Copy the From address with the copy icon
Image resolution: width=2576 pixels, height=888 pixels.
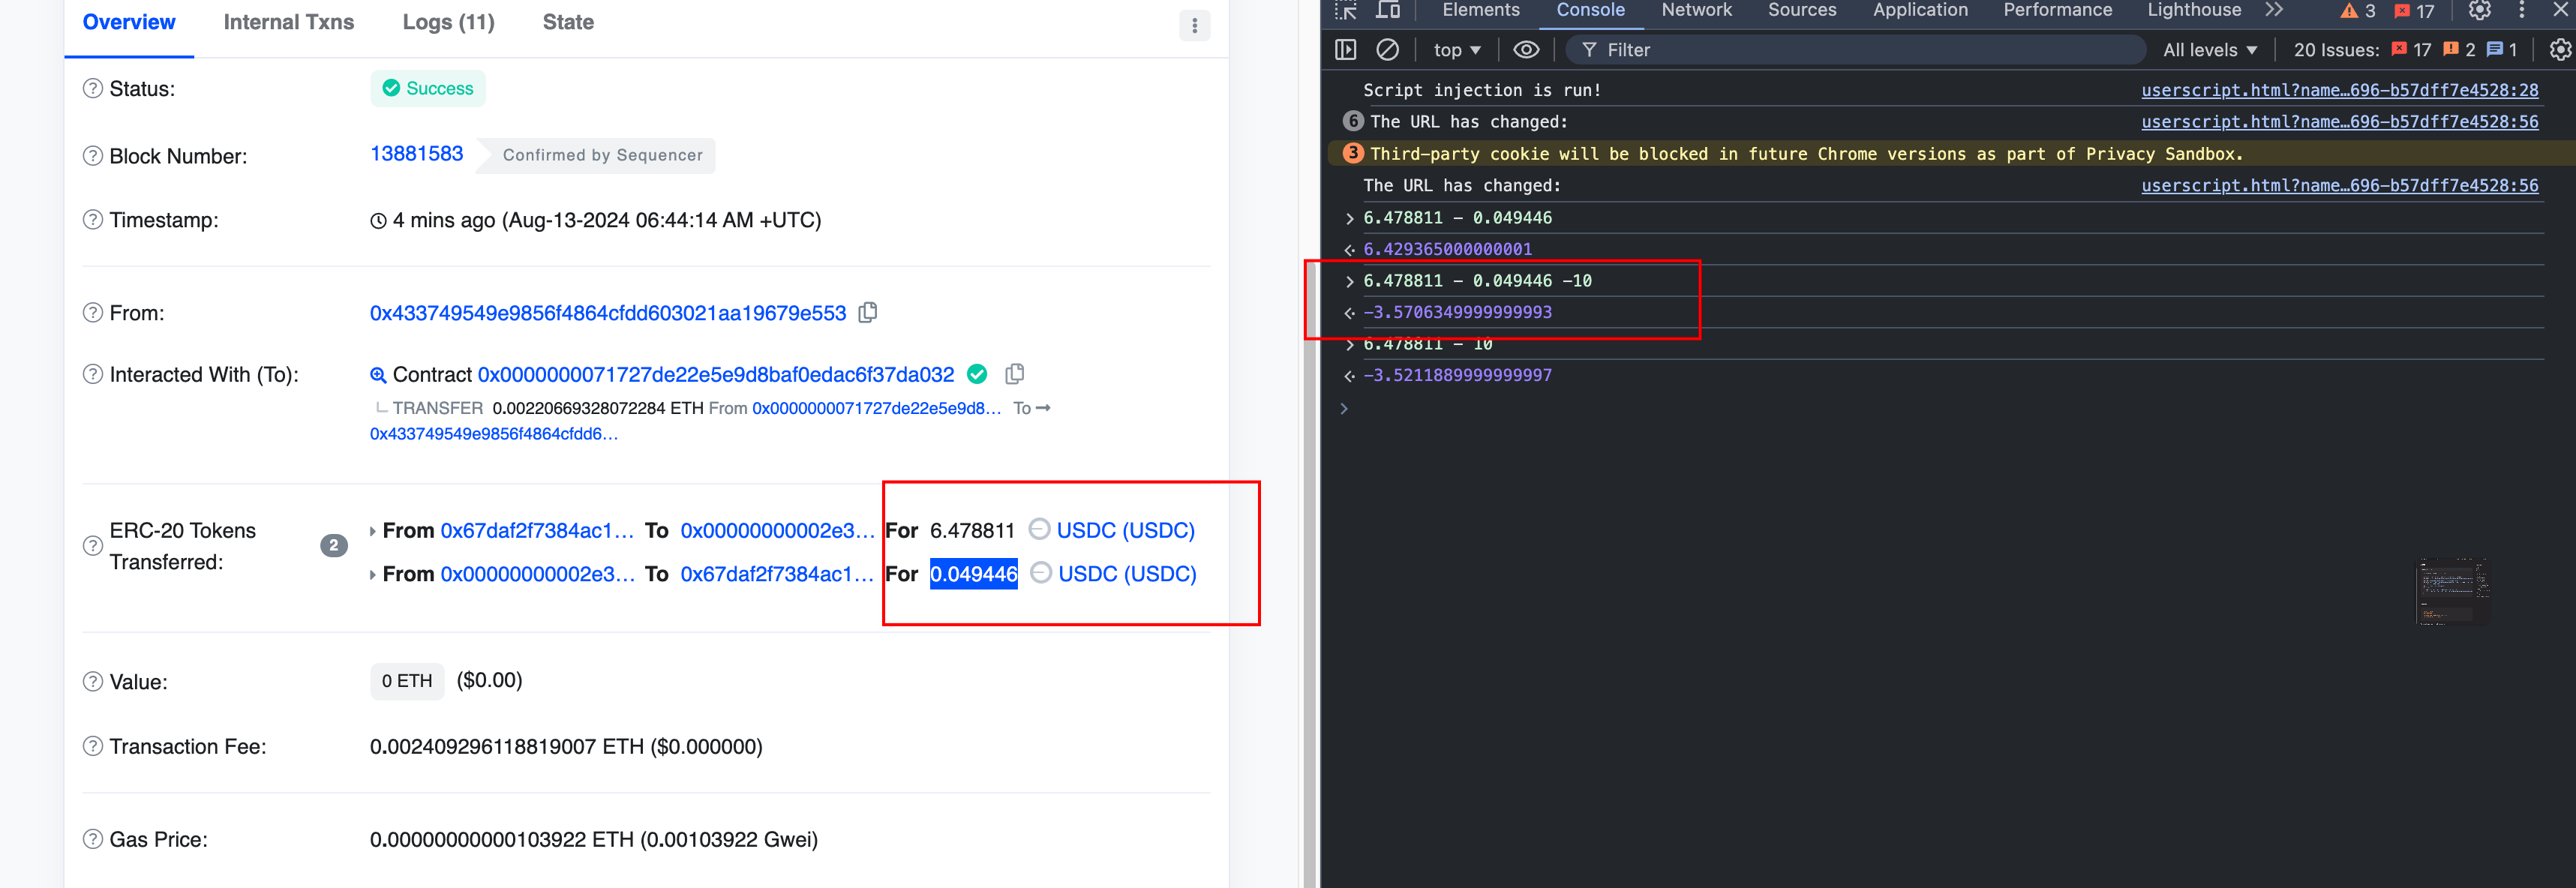pos(868,312)
